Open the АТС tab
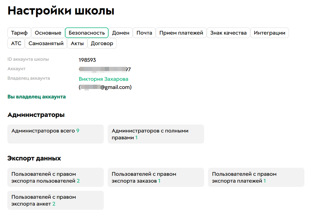Image resolution: width=325 pixels, height=214 pixels. 16,43
